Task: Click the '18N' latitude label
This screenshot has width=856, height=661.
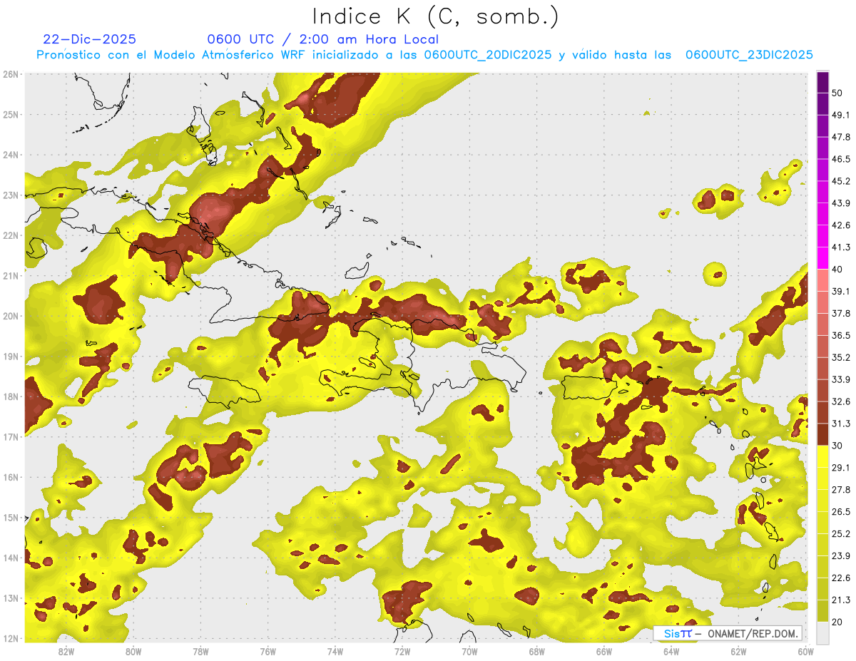Action: tap(11, 396)
